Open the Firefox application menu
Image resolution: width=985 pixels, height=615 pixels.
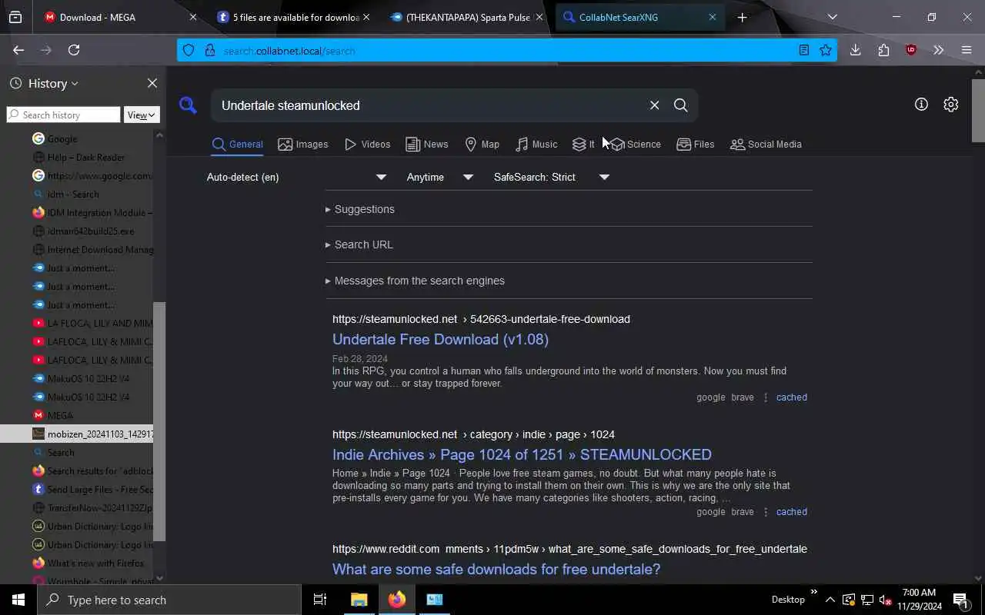[967, 50]
